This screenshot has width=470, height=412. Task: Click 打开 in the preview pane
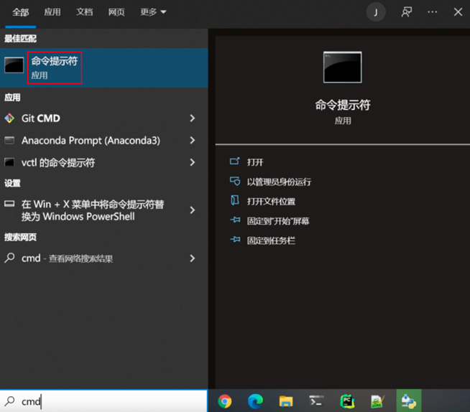pyautogui.click(x=255, y=162)
